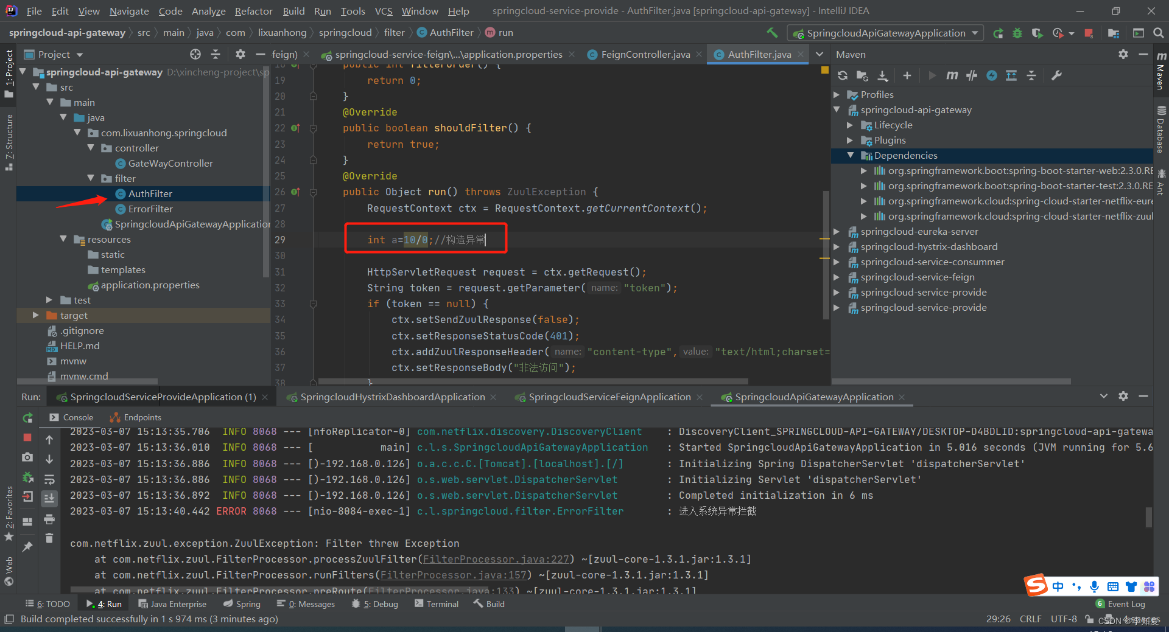
Task: Reimport all Maven projects
Action: pos(843,75)
